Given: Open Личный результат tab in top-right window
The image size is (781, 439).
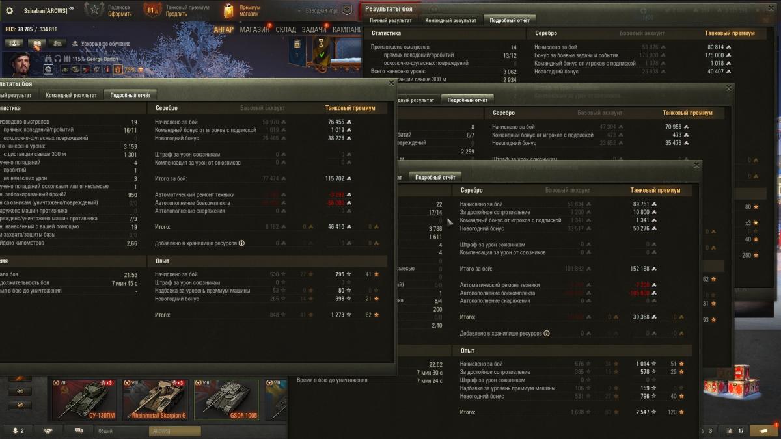Looking at the screenshot, I should pyautogui.click(x=390, y=20).
